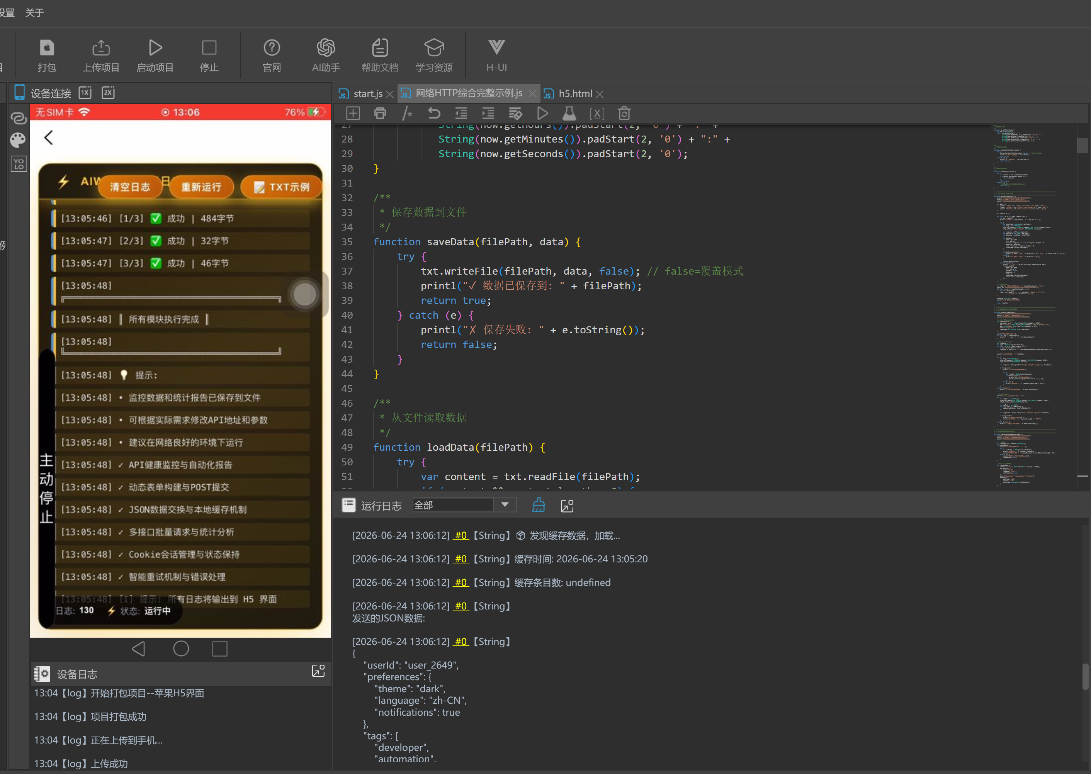Click line 35 function saveData

pyautogui.click(x=477, y=242)
